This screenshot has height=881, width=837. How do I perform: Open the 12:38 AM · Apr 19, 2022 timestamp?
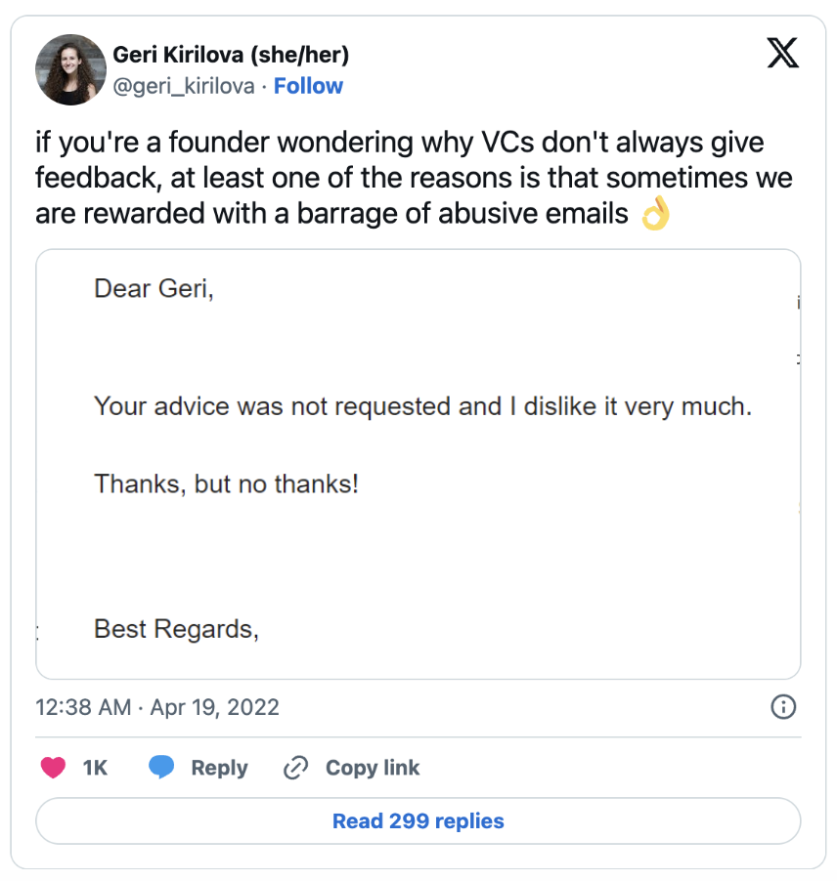(x=157, y=707)
